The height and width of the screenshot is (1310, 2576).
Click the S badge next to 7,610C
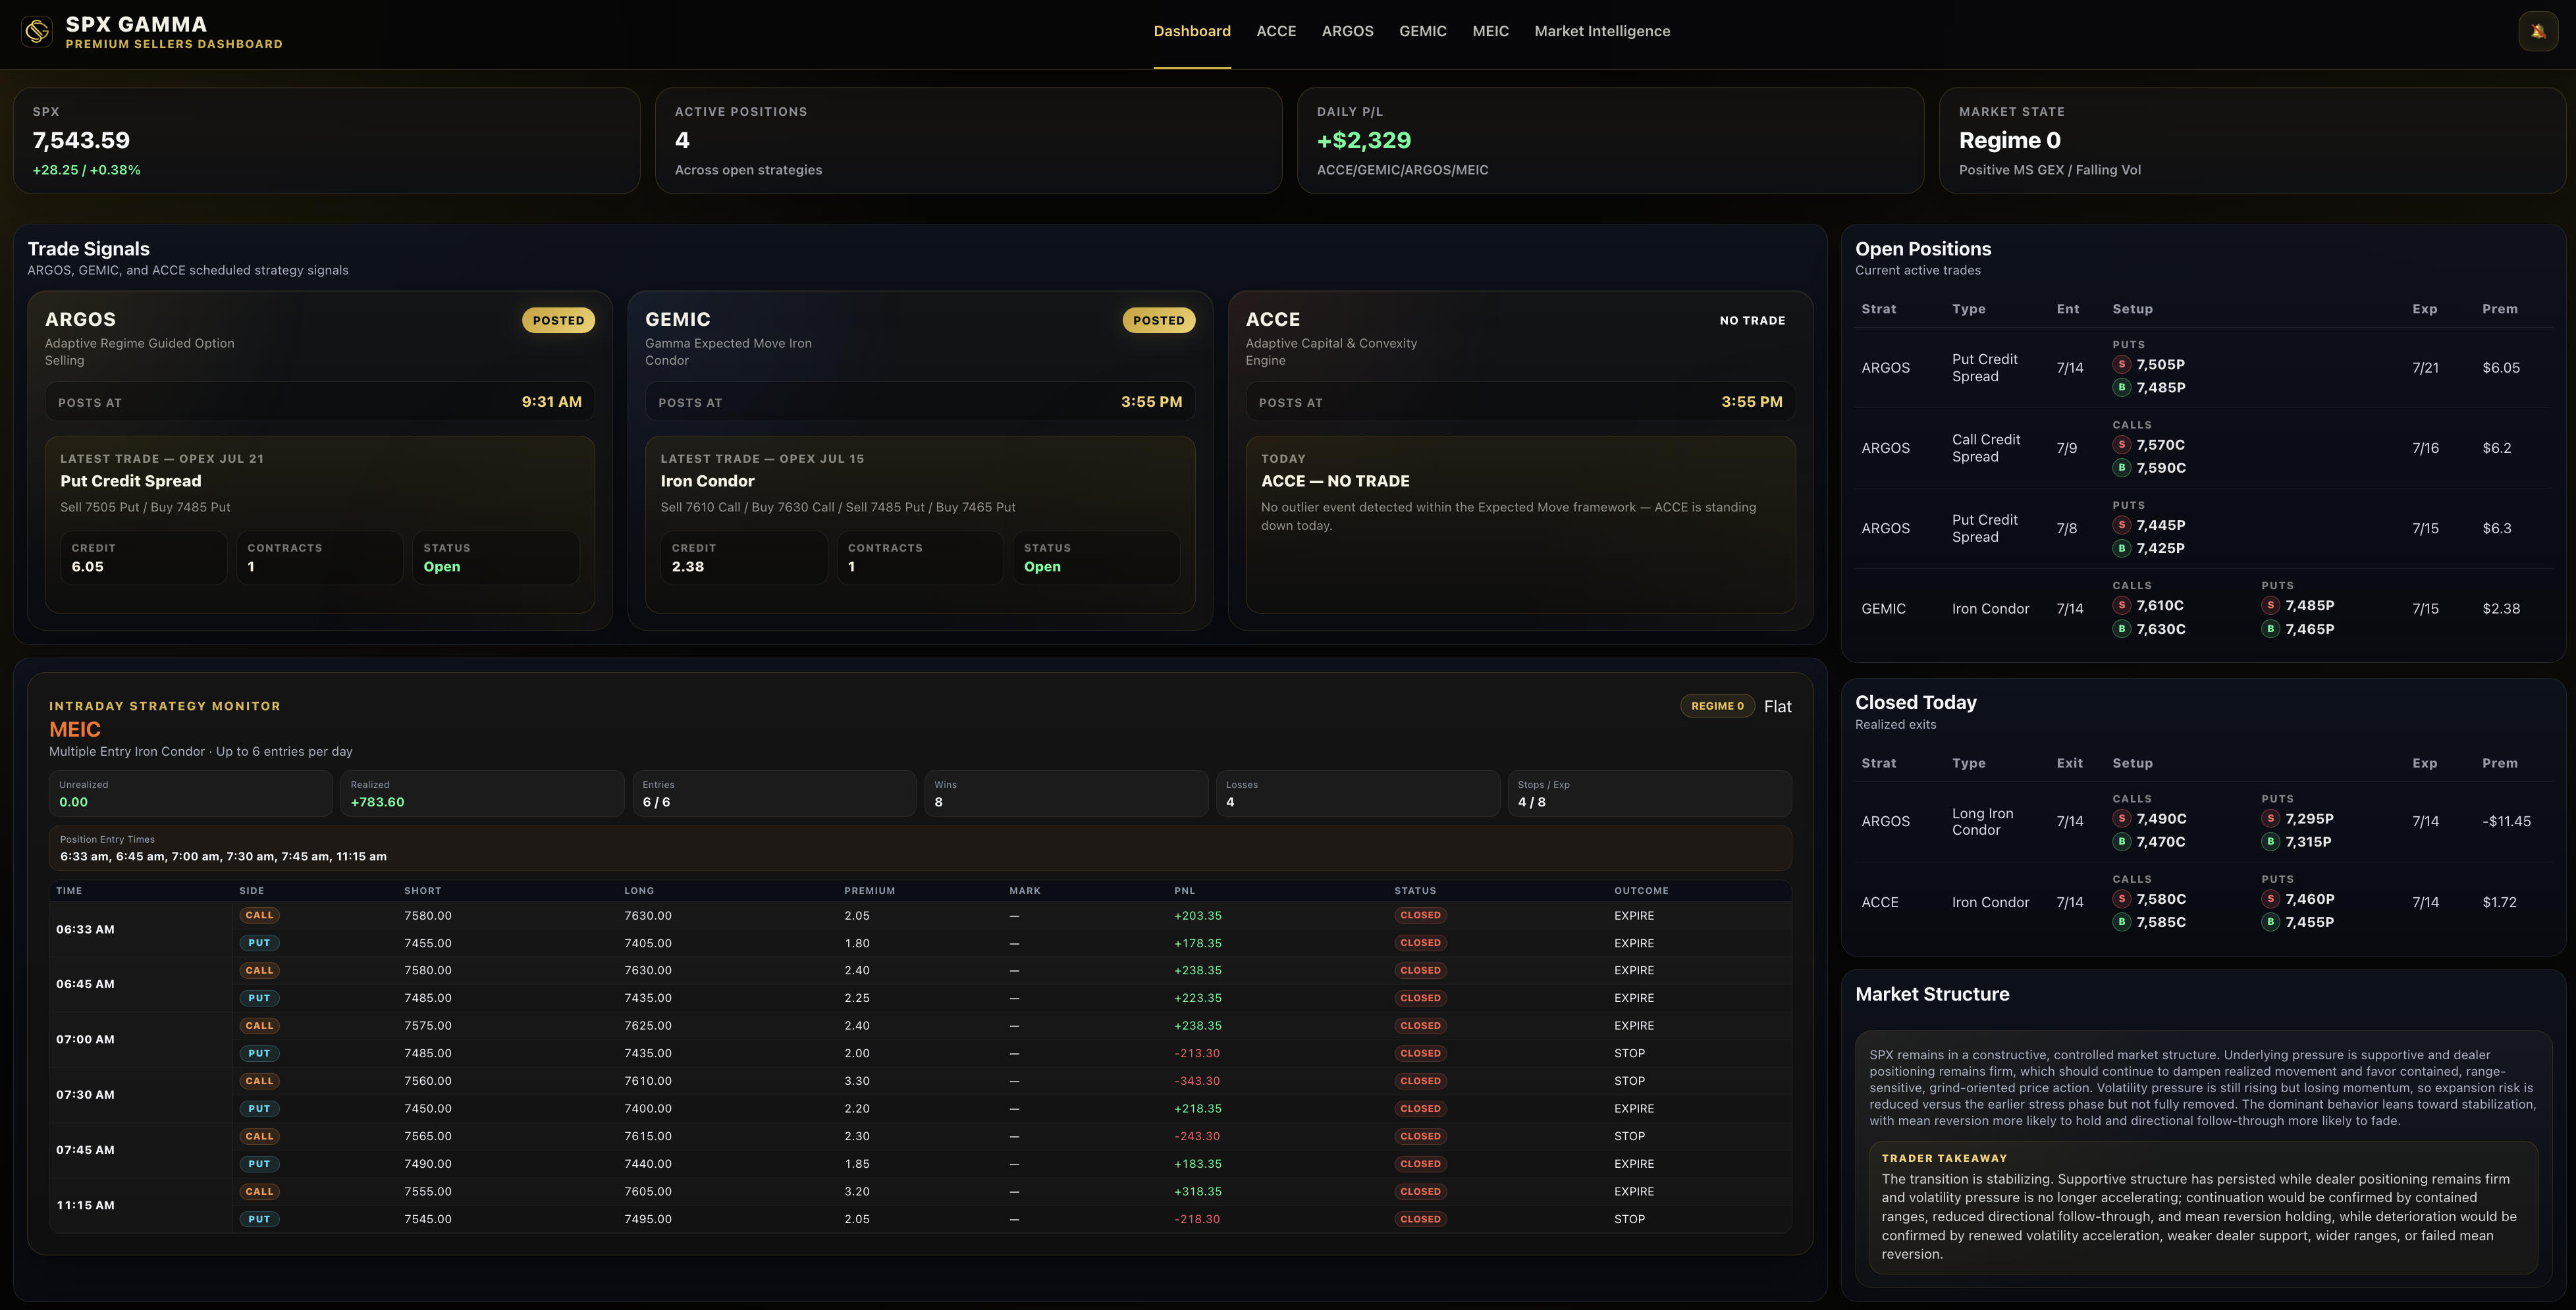click(x=2121, y=606)
